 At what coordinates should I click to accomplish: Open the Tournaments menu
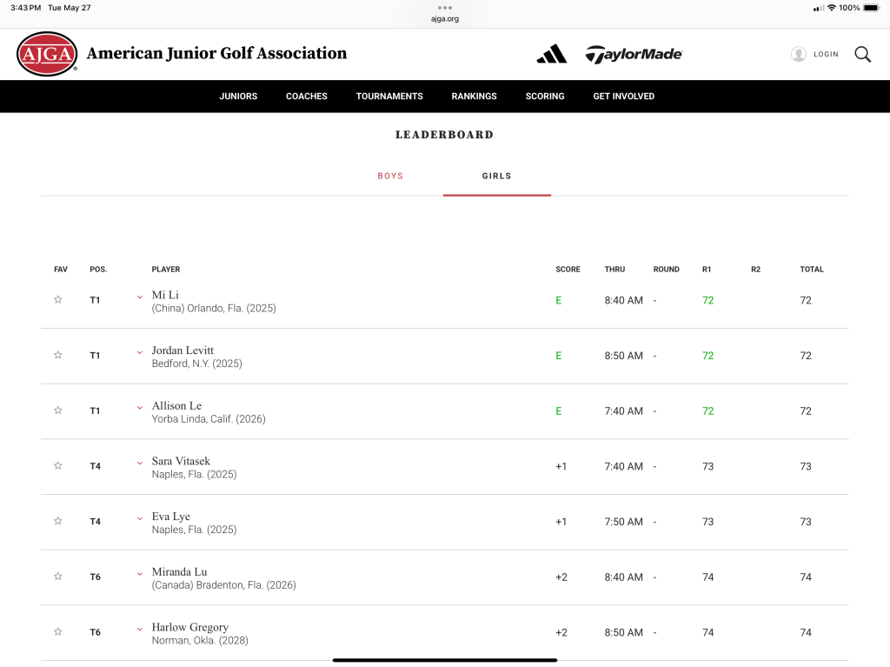point(389,97)
